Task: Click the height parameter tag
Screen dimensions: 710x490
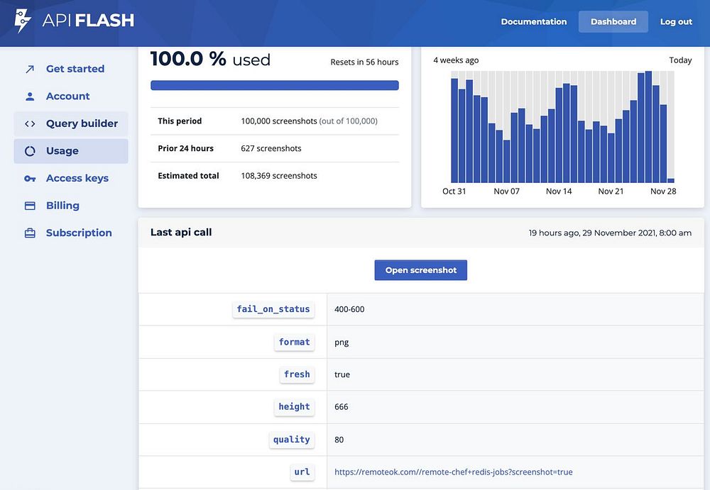Action: tap(294, 407)
